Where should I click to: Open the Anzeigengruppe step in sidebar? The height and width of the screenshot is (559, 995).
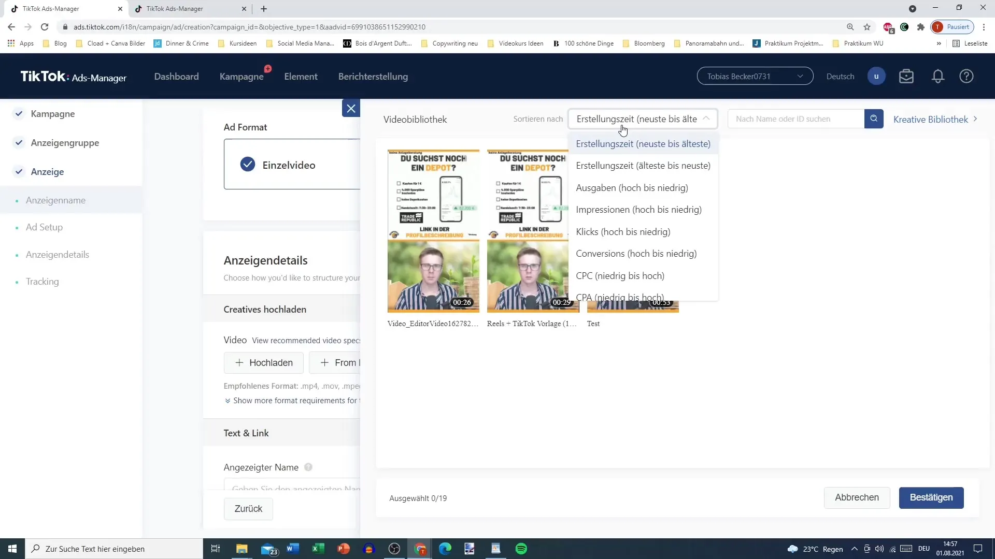65,143
